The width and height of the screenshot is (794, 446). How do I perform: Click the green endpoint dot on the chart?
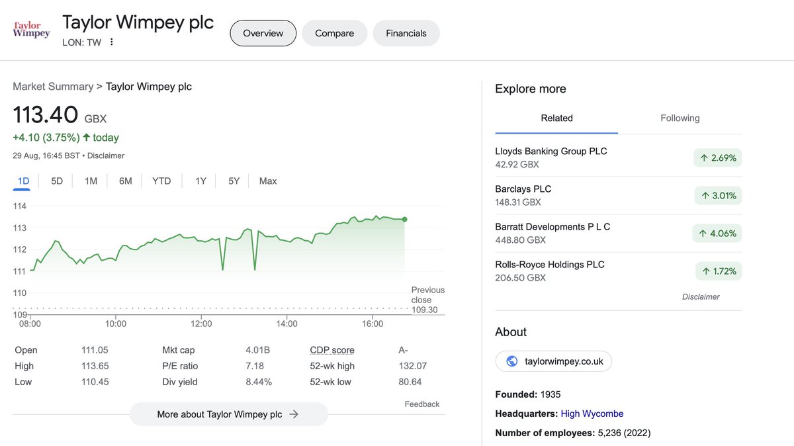click(x=404, y=219)
